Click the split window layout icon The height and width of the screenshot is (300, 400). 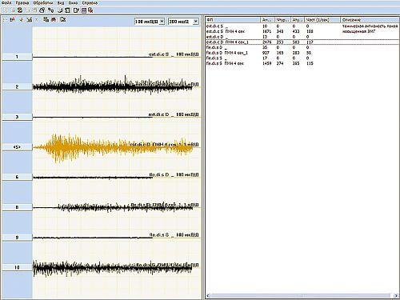(84, 10)
